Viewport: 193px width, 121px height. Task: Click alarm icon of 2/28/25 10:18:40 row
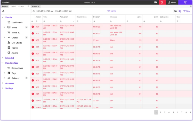[x=33, y=40]
